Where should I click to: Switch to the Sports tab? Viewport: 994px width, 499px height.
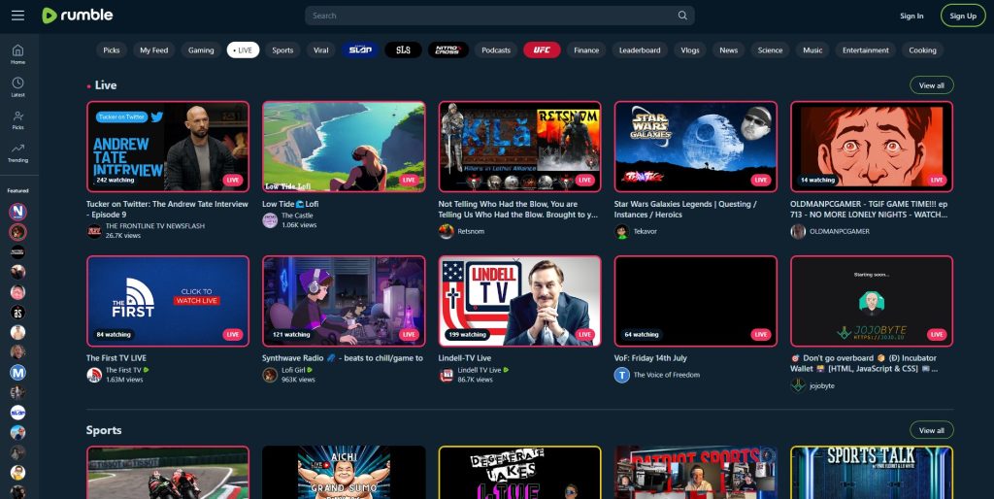click(282, 50)
